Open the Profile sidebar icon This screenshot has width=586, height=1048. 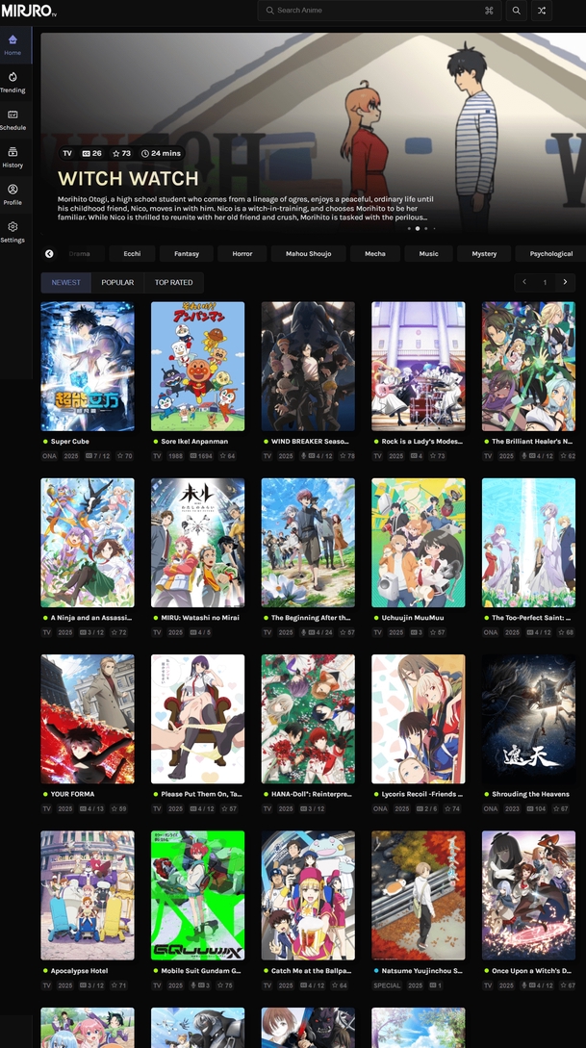pos(13,190)
